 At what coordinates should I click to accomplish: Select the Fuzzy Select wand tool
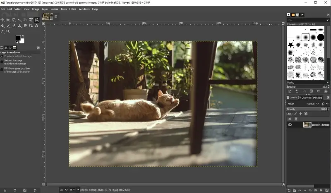coord(19,20)
